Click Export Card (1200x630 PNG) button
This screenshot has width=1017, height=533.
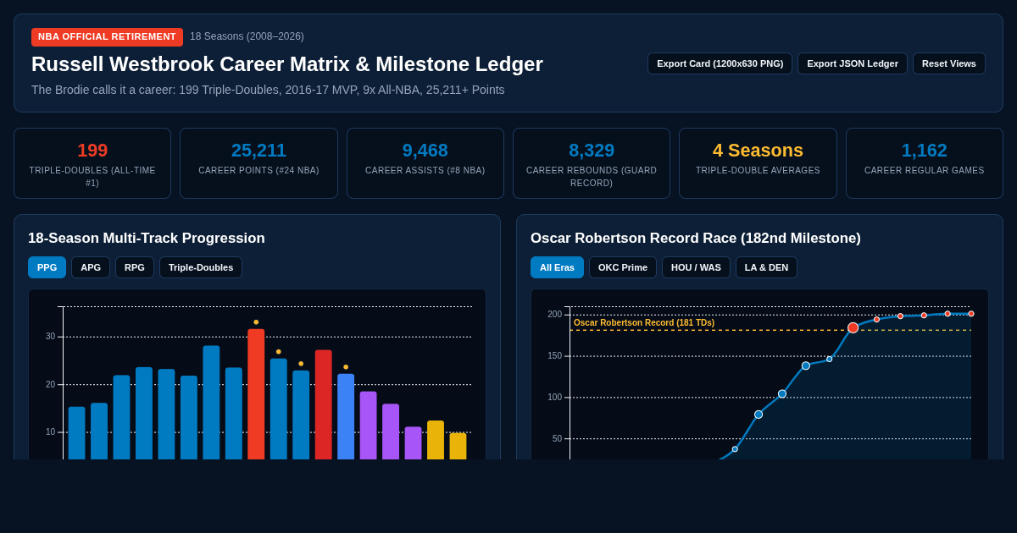(720, 63)
